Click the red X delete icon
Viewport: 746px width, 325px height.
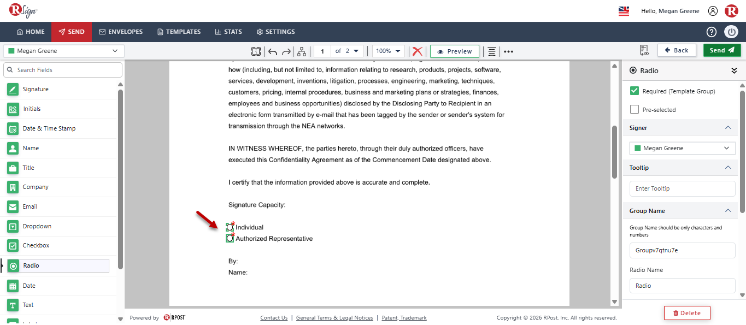pyautogui.click(x=418, y=51)
